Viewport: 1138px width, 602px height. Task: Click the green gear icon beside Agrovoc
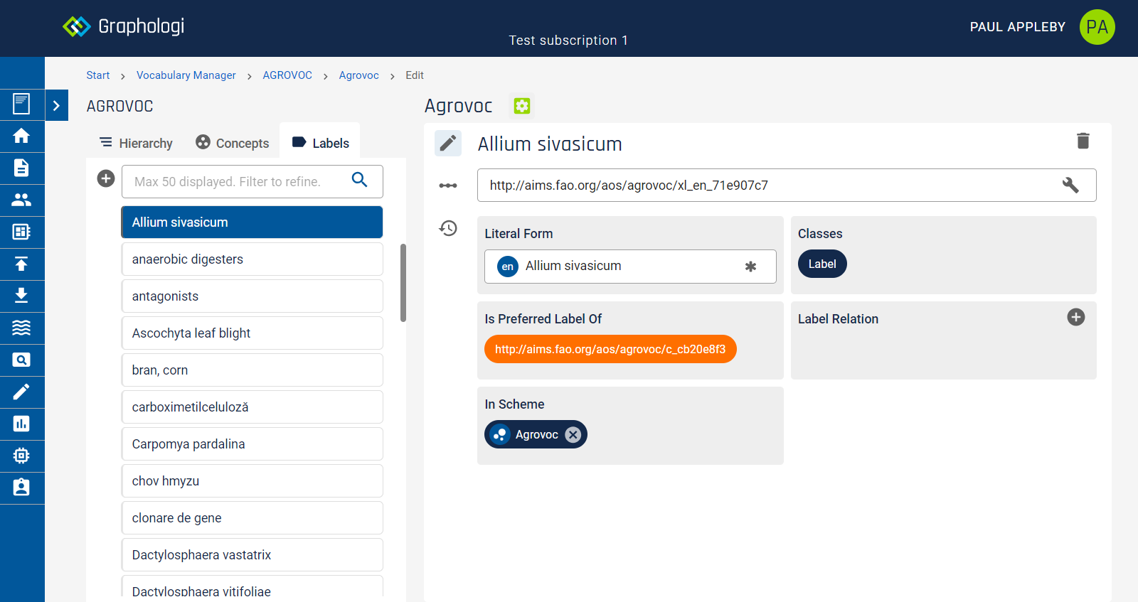[x=522, y=106]
